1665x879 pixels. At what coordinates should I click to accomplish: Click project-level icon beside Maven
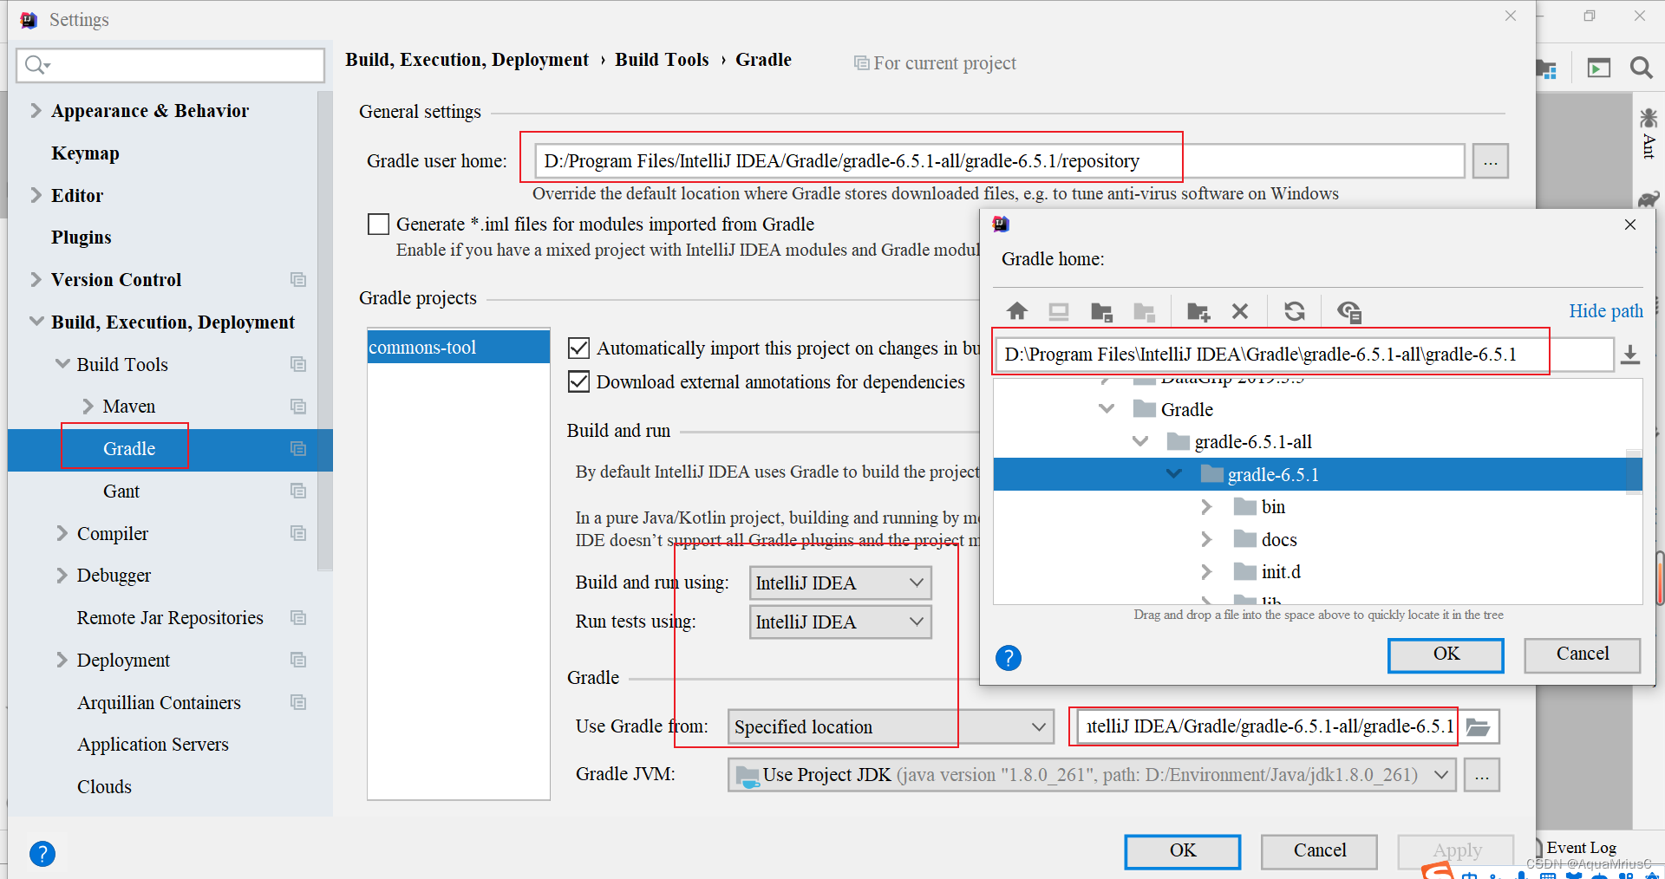click(x=298, y=407)
